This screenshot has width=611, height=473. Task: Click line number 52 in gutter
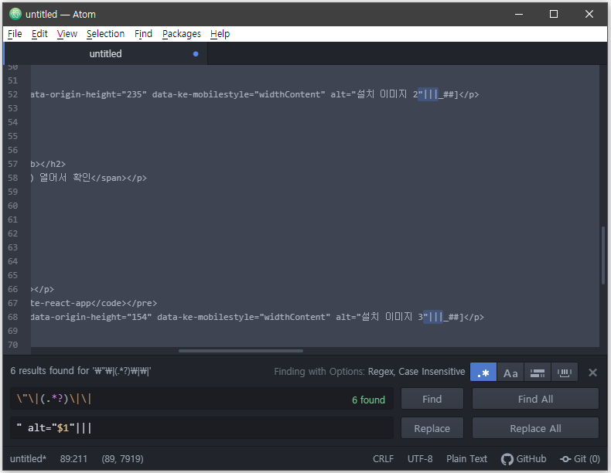[13, 94]
